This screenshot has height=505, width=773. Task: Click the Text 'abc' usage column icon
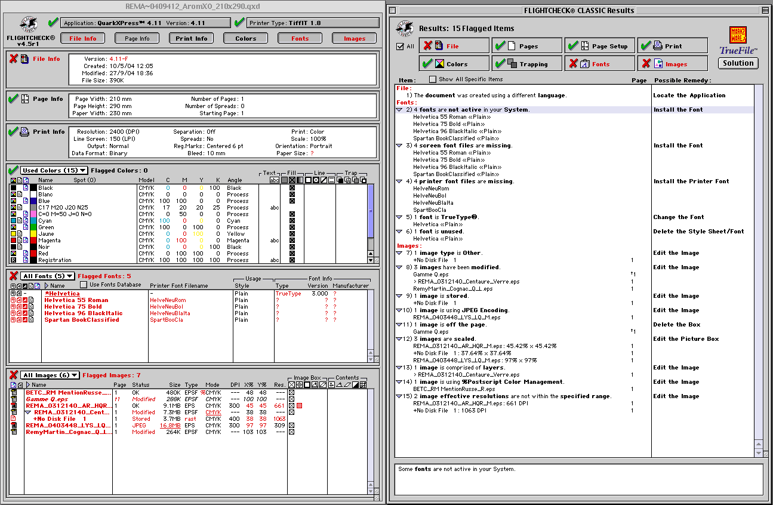(275, 180)
